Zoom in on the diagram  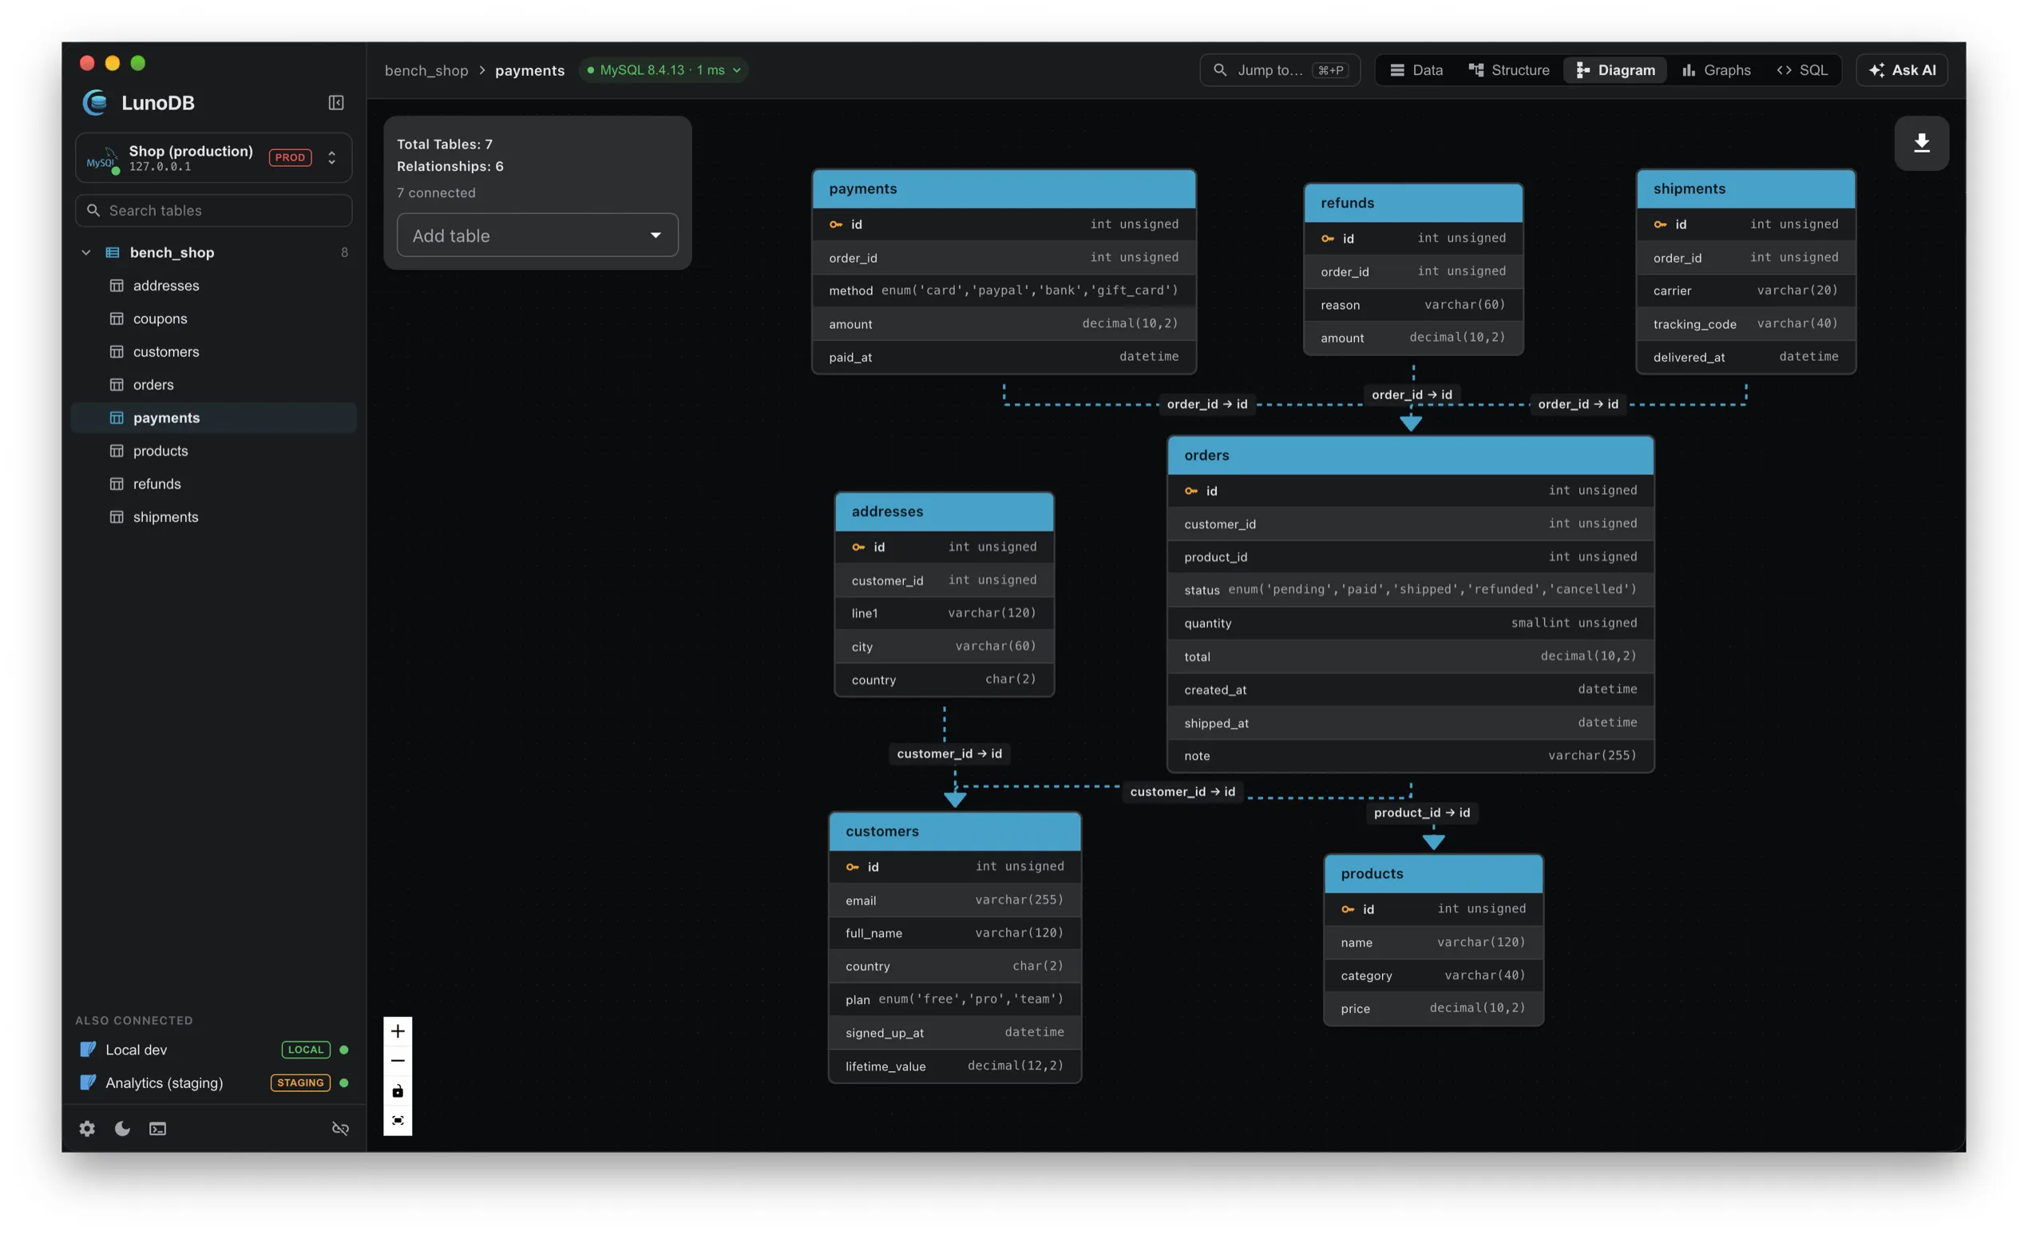point(398,1030)
